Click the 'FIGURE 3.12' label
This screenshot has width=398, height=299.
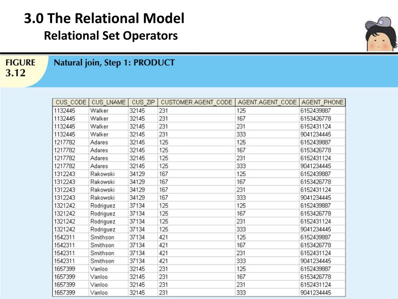(20, 68)
